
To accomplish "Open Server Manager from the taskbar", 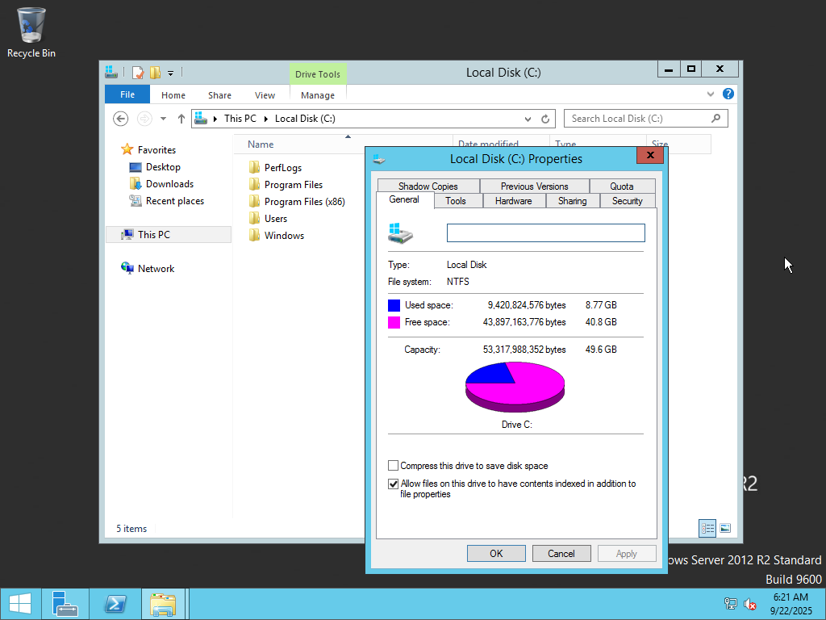I will pos(65,604).
